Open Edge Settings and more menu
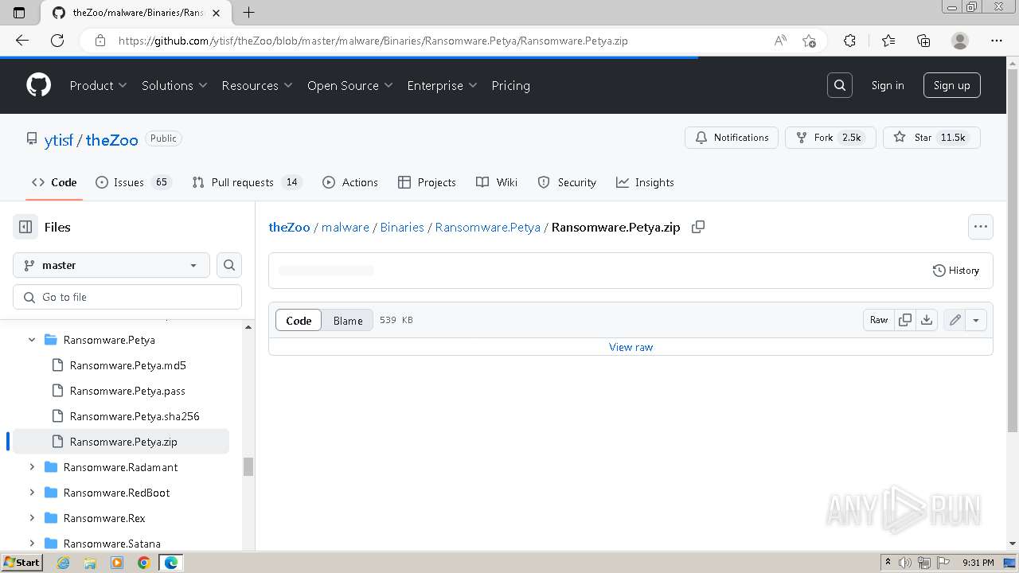 tap(997, 41)
